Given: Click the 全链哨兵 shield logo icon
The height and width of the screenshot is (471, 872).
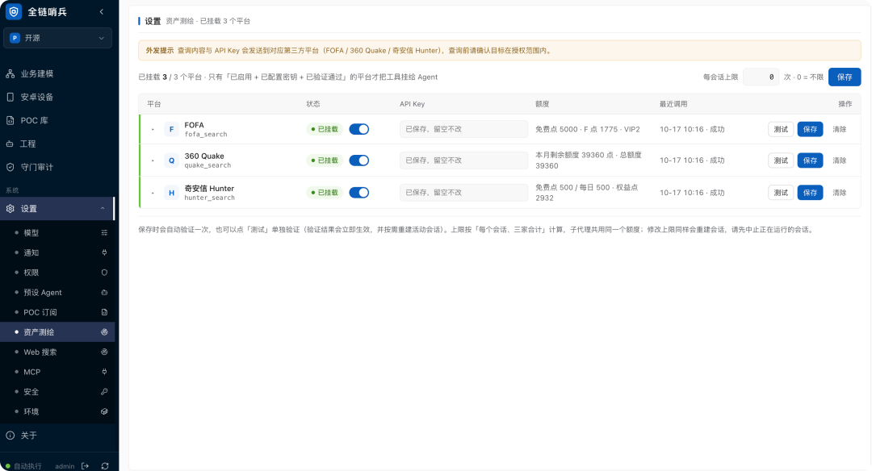Looking at the screenshot, I should [x=14, y=11].
